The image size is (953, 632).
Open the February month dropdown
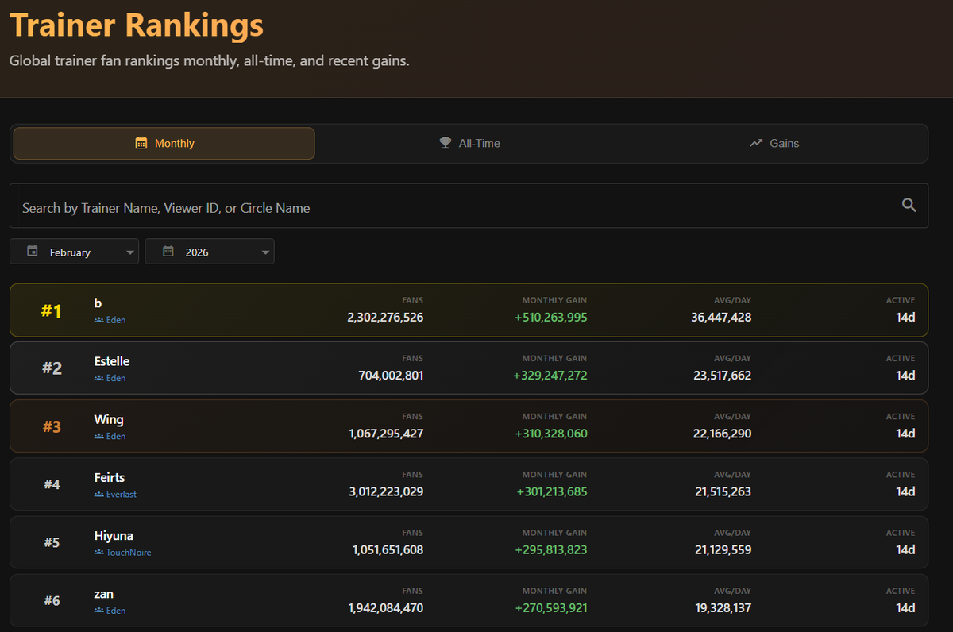point(75,252)
